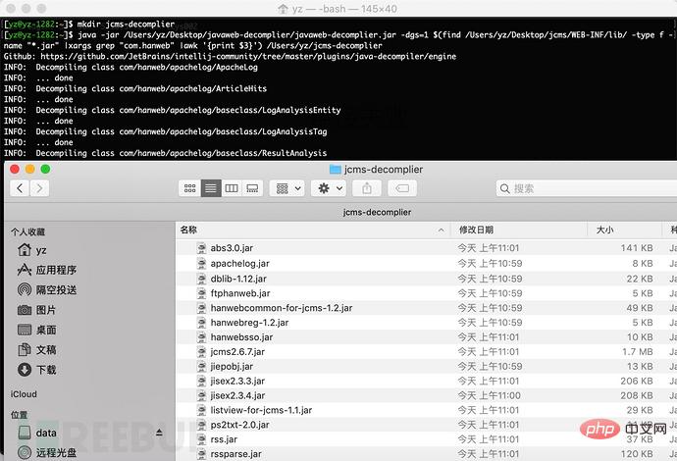Viewport: 677px width, 461px height.
Task: Open the gear action menu
Action: point(329,188)
